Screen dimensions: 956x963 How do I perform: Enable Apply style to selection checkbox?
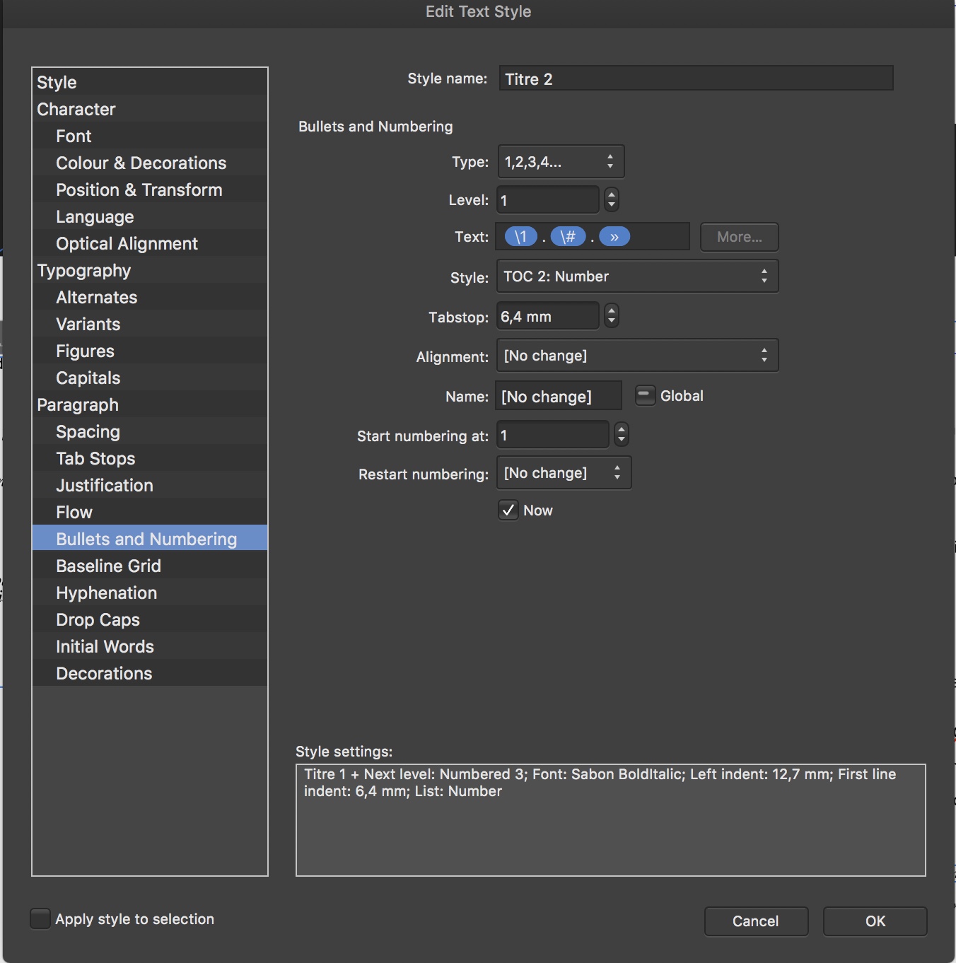tap(40, 918)
